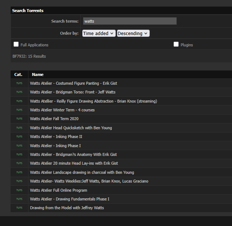Open Watts Atelier - Costumed Figure Panting - Erik Gist
The width and height of the screenshot is (232, 226).
73,83
